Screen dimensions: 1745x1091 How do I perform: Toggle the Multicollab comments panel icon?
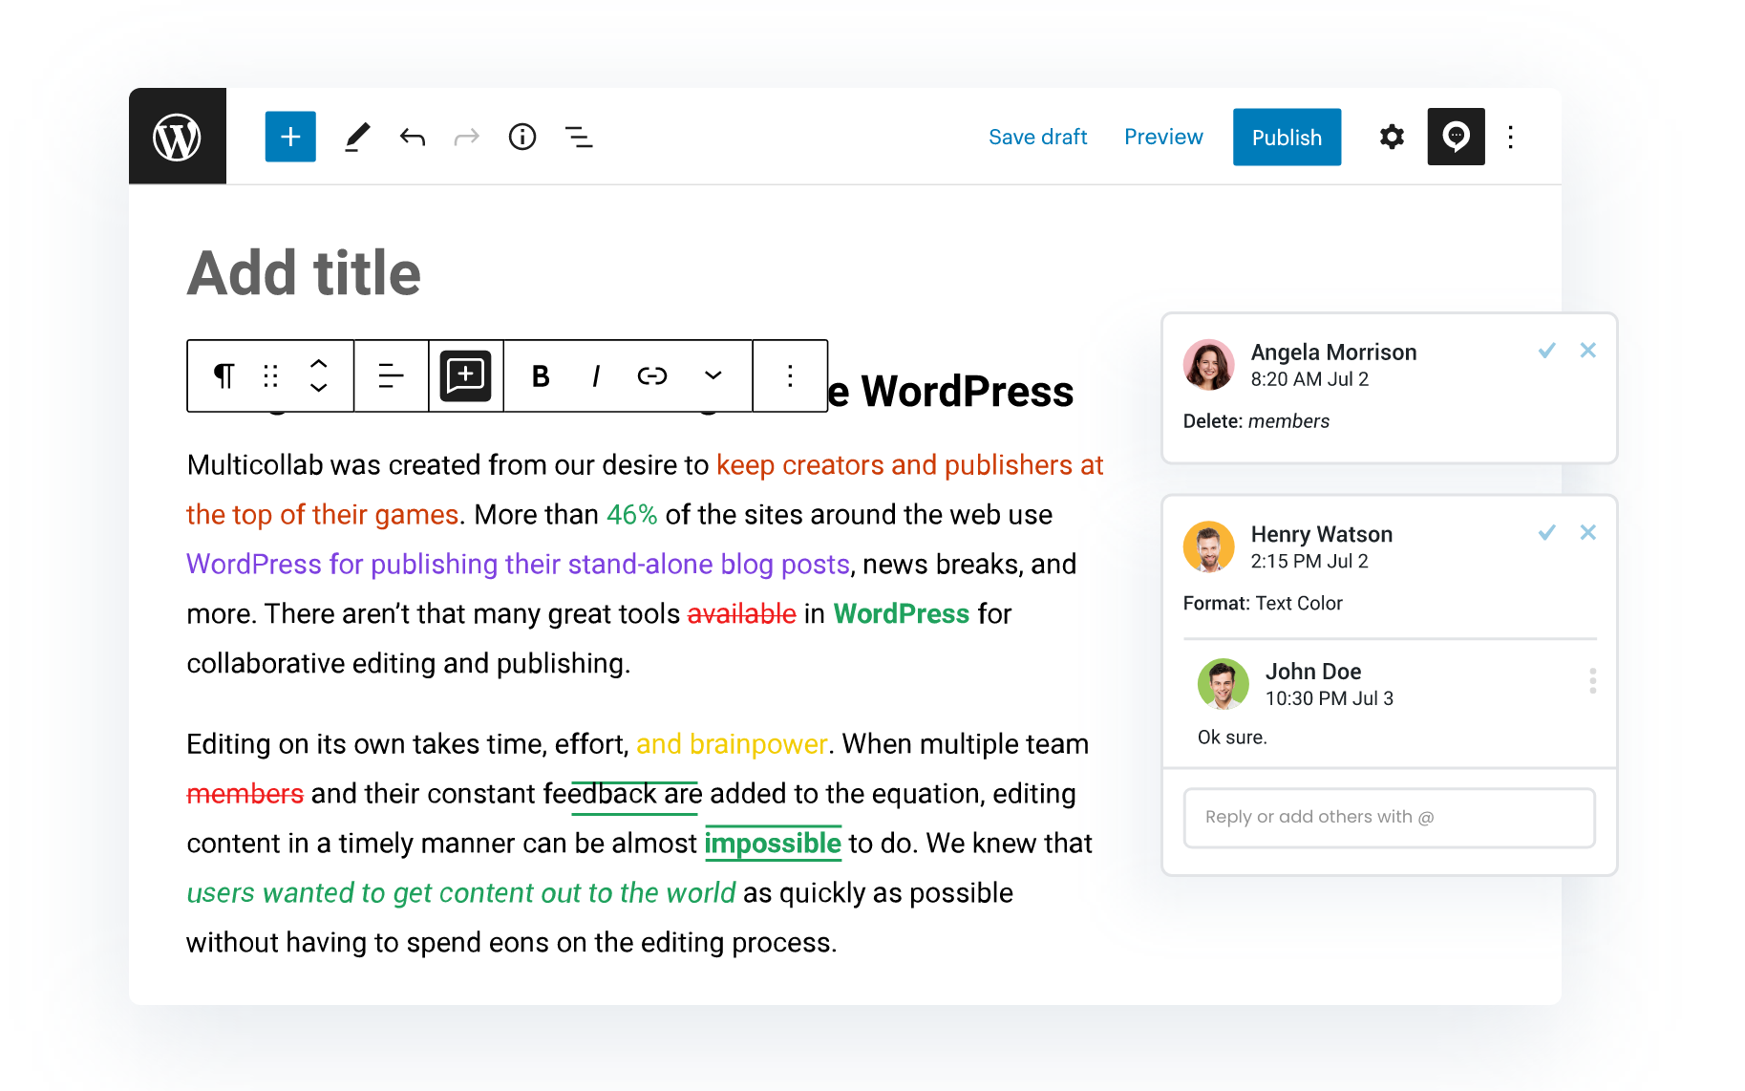click(x=1456, y=137)
